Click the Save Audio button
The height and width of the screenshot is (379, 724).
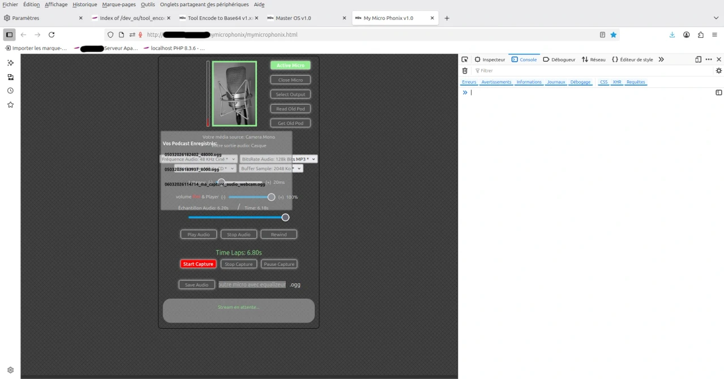[197, 285]
